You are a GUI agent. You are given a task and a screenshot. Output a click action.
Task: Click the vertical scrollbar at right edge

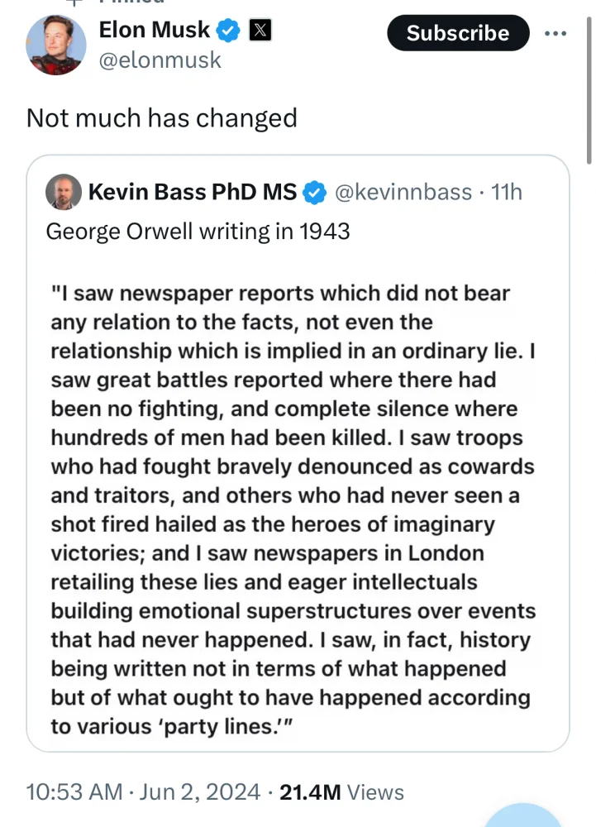point(589,83)
